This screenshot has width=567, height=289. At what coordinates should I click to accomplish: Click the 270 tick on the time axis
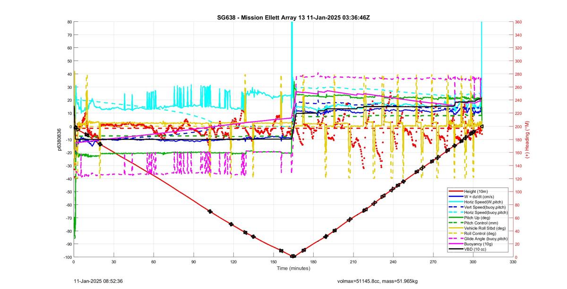[x=433, y=262]
